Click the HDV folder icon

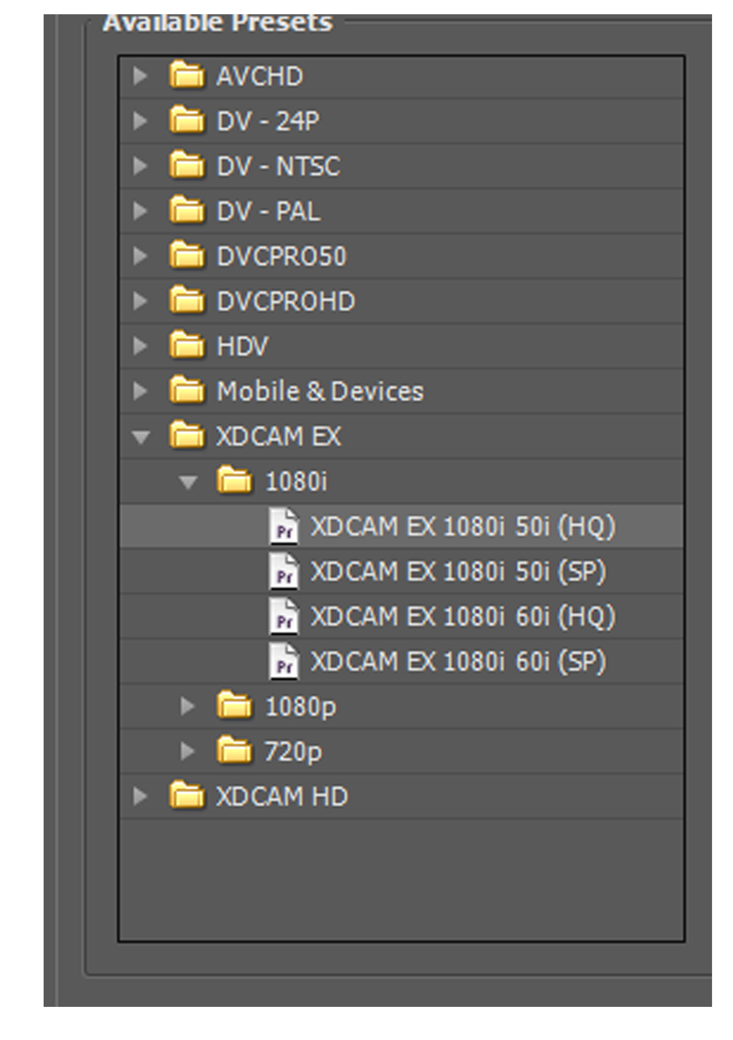click(187, 345)
